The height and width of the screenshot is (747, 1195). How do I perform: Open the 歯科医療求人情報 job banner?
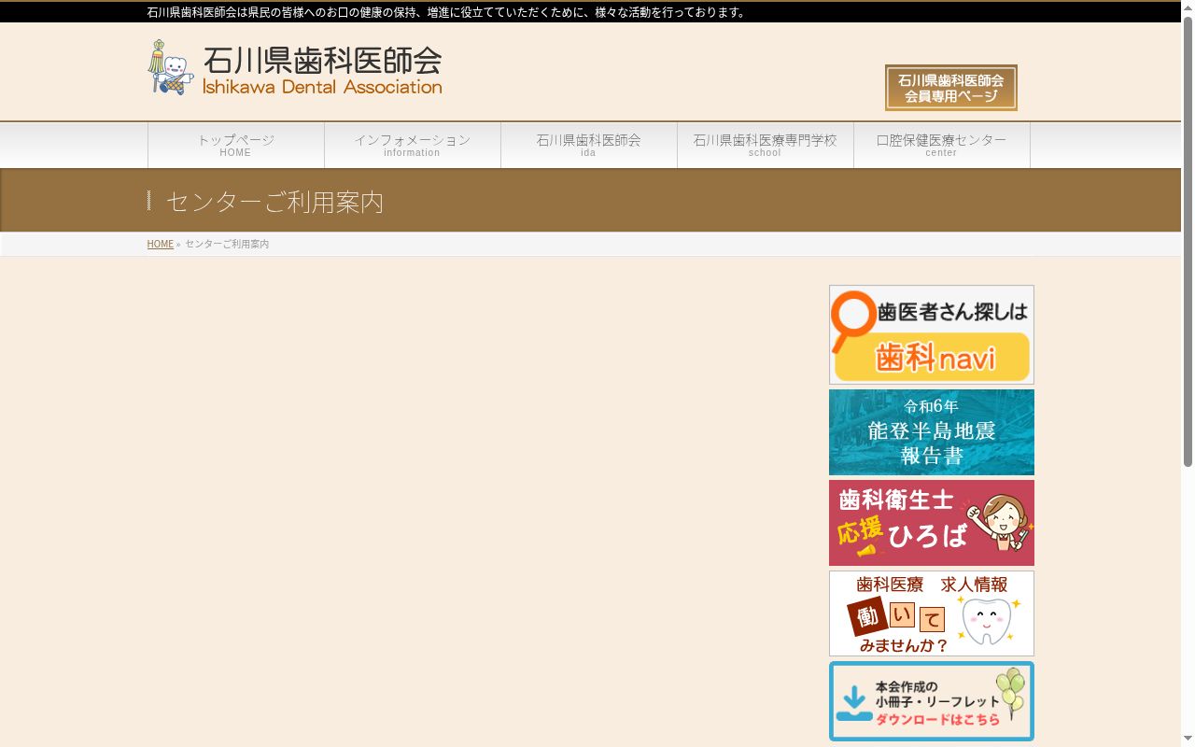(x=931, y=613)
